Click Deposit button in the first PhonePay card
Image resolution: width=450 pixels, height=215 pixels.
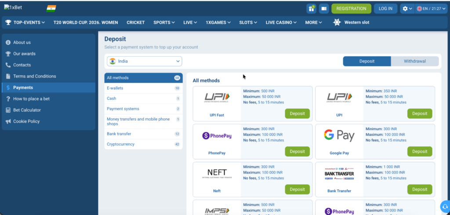click(x=298, y=151)
